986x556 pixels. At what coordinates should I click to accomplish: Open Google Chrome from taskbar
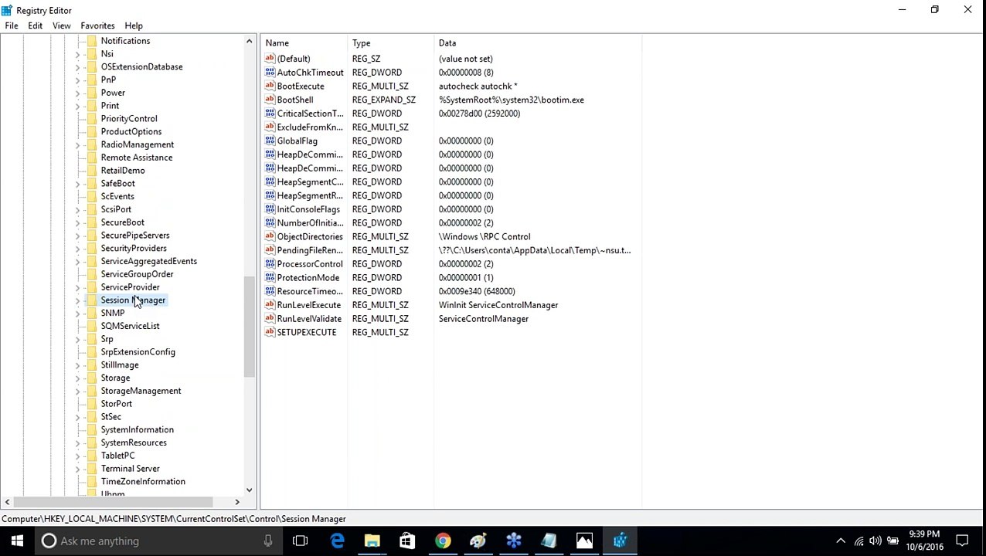click(443, 541)
